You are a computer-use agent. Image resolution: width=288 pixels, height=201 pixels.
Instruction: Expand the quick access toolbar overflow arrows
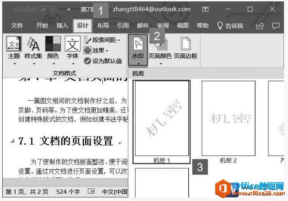69,9
